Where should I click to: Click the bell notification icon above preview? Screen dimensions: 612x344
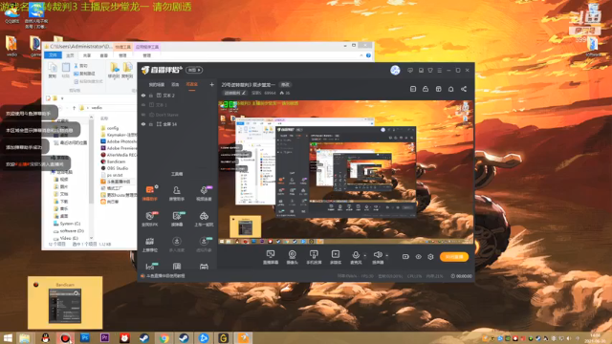pyautogui.click(x=450, y=89)
